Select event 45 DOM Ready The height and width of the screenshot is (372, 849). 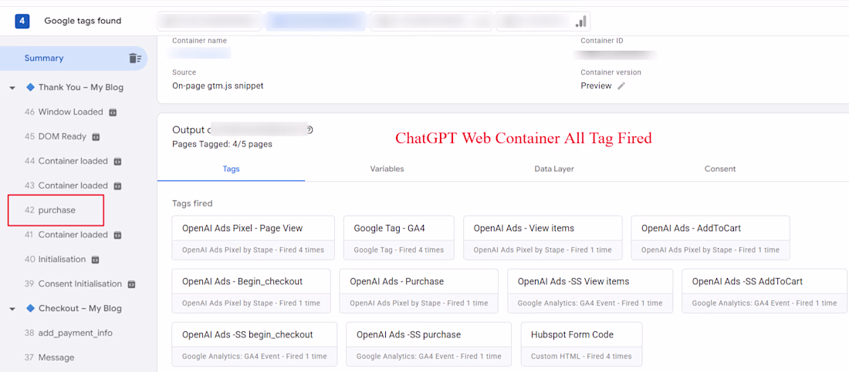point(56,137)
